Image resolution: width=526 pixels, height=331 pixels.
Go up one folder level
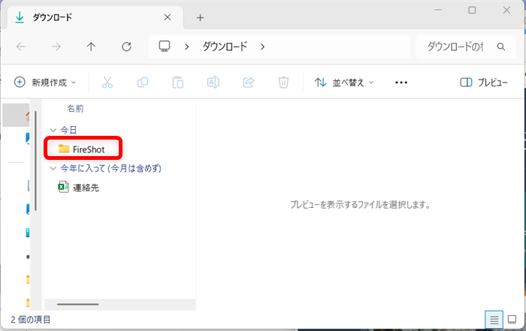(91, 47)
